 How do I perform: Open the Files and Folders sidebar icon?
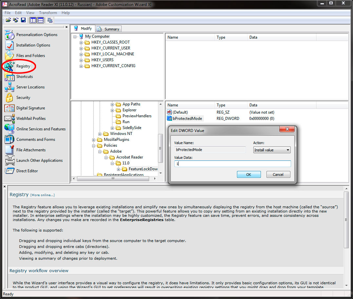coord(10,56)
